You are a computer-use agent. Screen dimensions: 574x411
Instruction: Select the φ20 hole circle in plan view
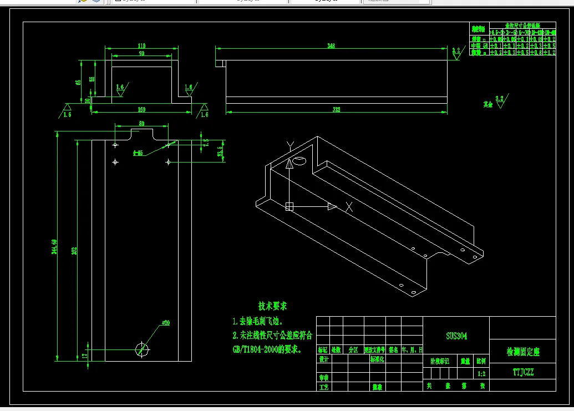click(142, 349)
